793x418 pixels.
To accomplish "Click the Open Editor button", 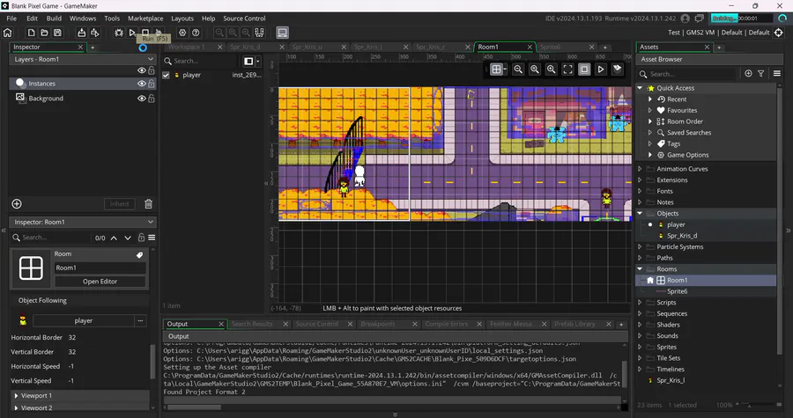I will 100,282.
